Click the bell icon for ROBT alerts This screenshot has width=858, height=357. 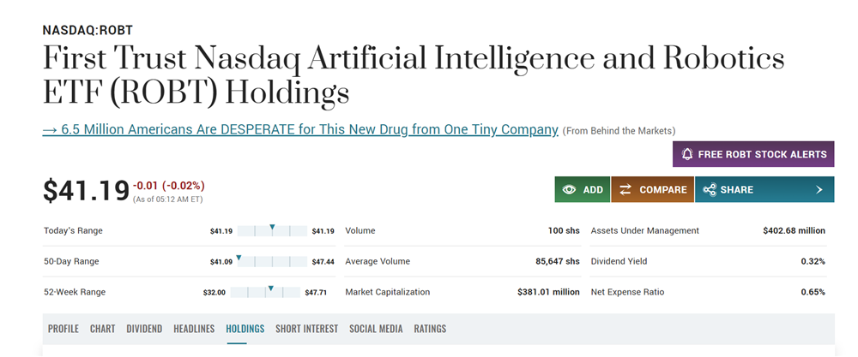tap(687, 154)
